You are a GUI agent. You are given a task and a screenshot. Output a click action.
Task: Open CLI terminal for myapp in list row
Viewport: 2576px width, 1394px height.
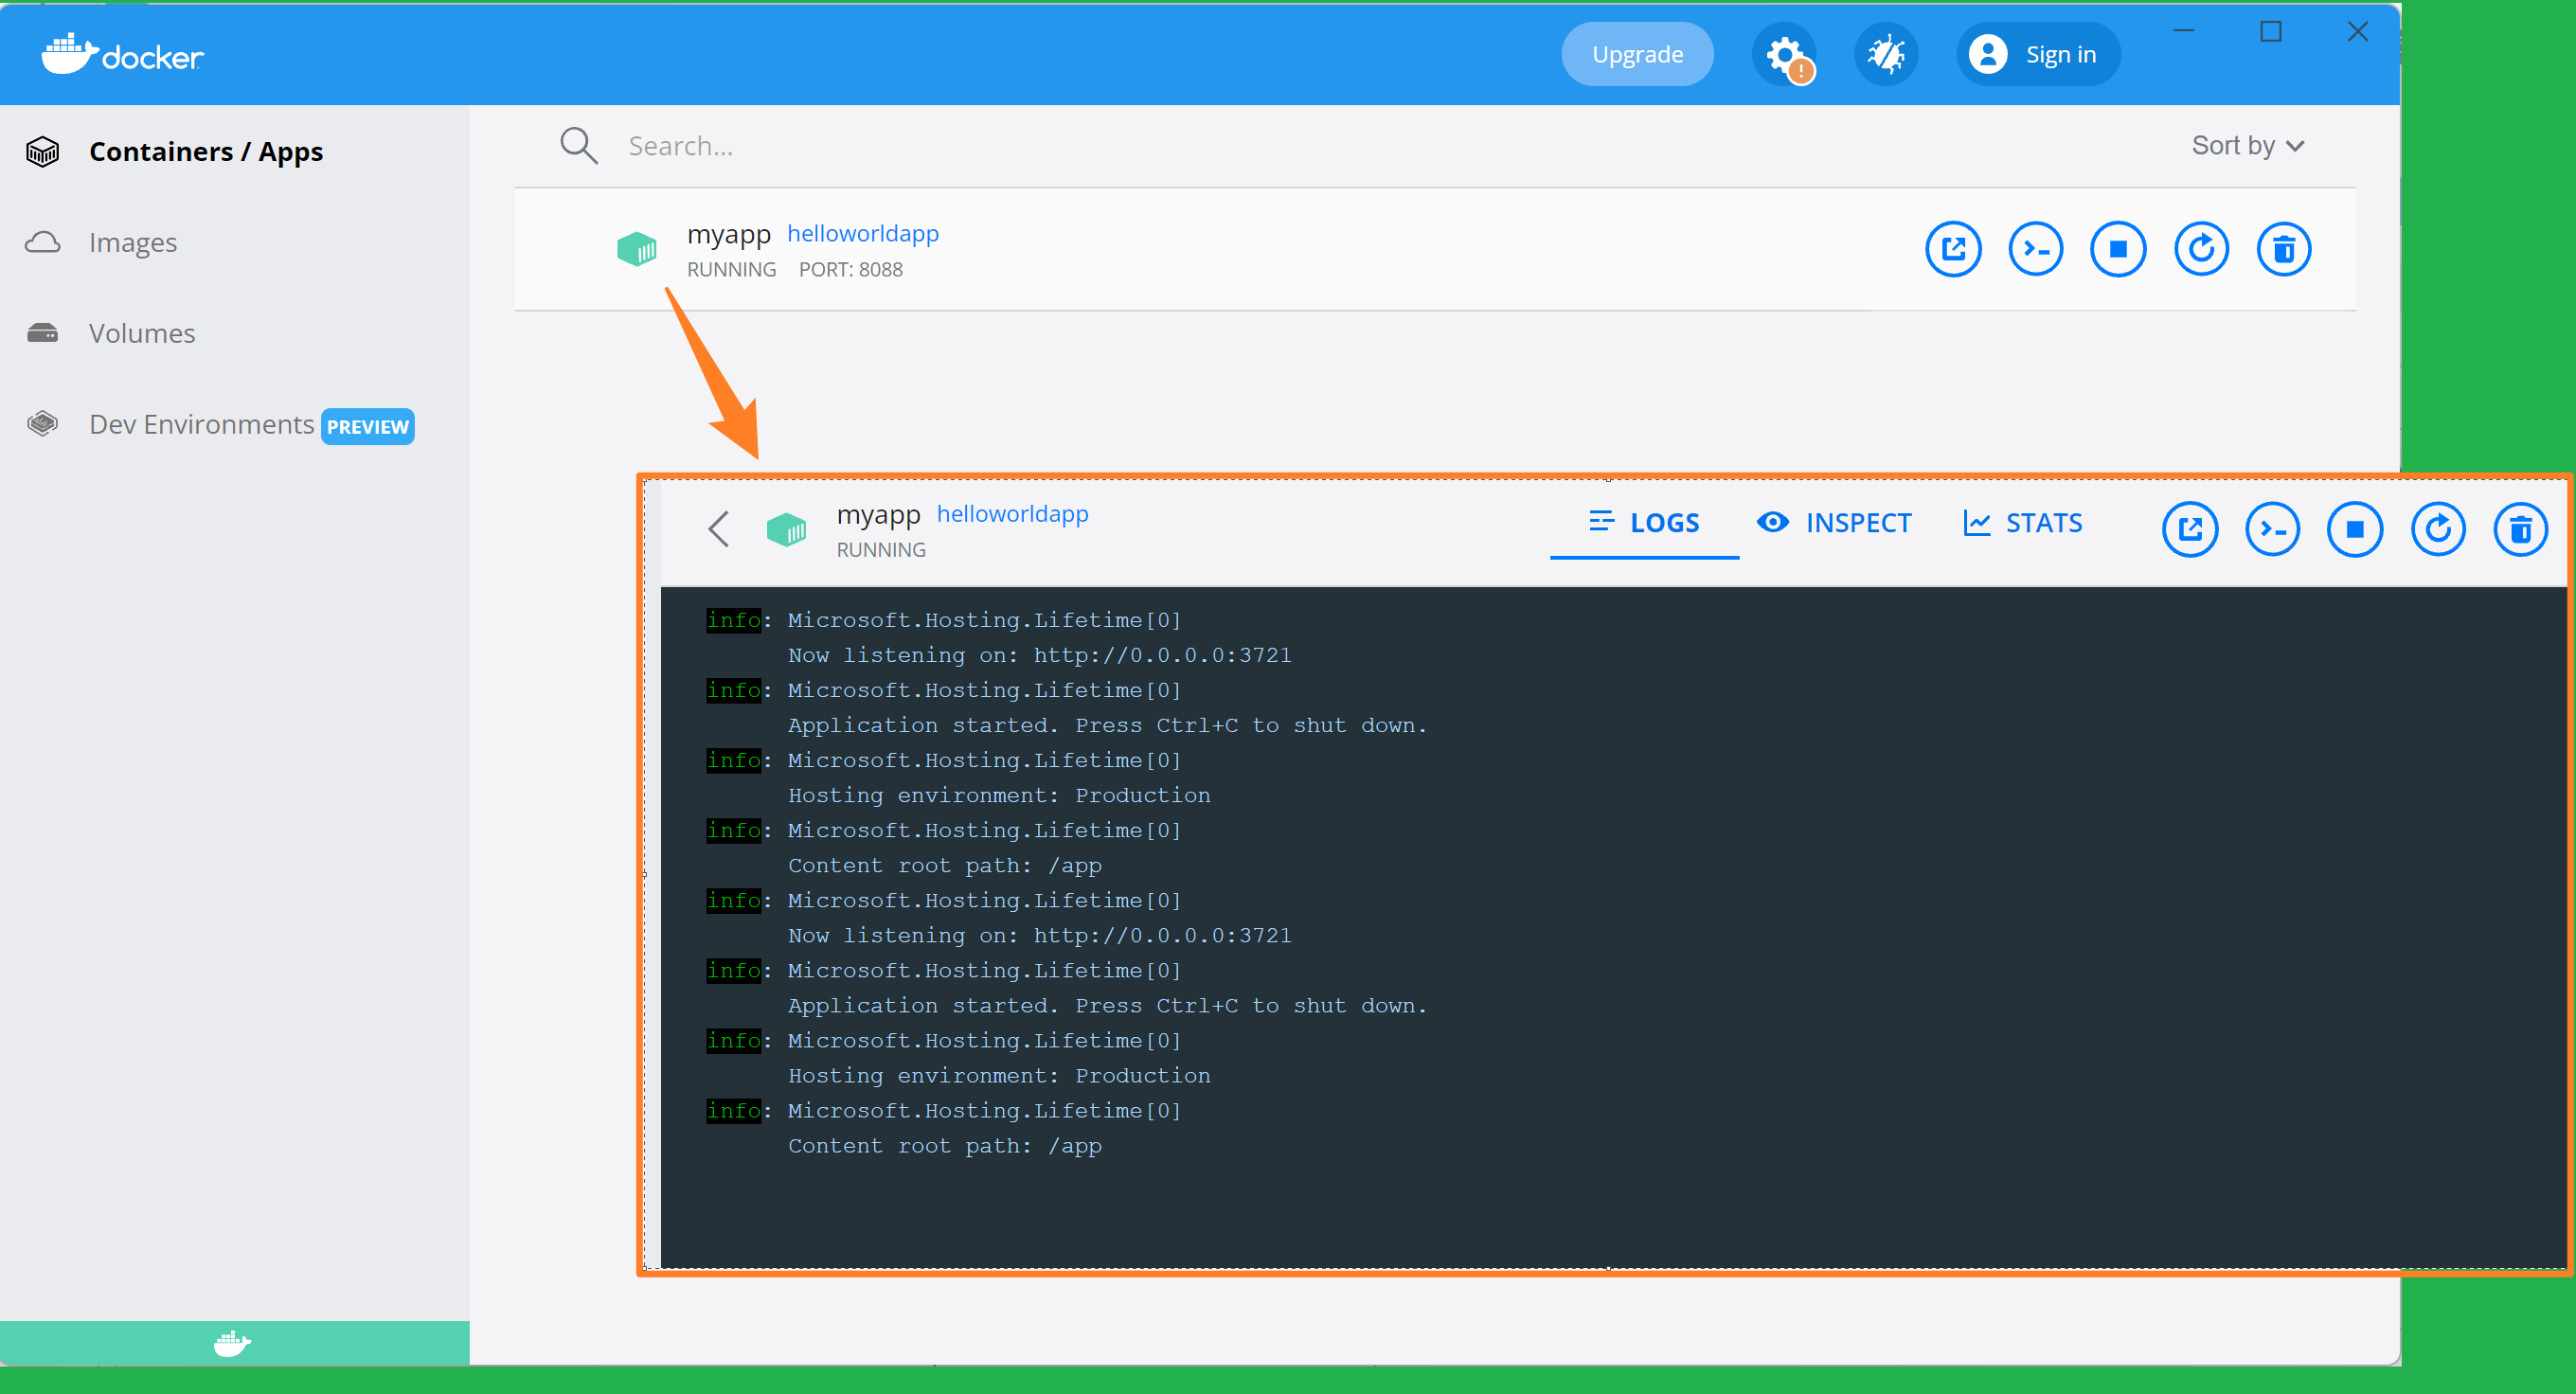pyautogui.click(x=2035, y=249)
